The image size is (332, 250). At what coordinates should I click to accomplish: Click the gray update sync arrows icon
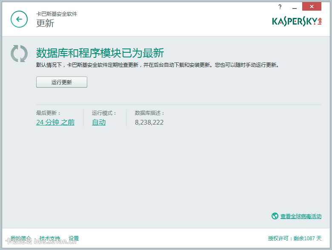click(x=19, y=54)
